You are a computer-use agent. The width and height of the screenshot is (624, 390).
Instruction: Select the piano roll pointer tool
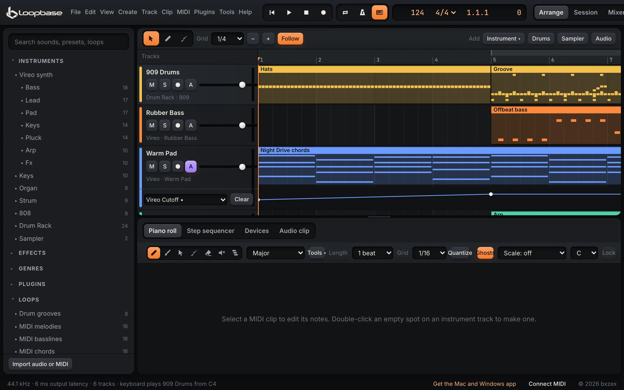click(x=180, y=253)
